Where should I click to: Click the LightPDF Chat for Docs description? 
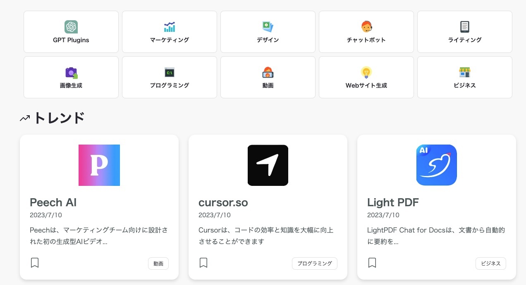436,236
